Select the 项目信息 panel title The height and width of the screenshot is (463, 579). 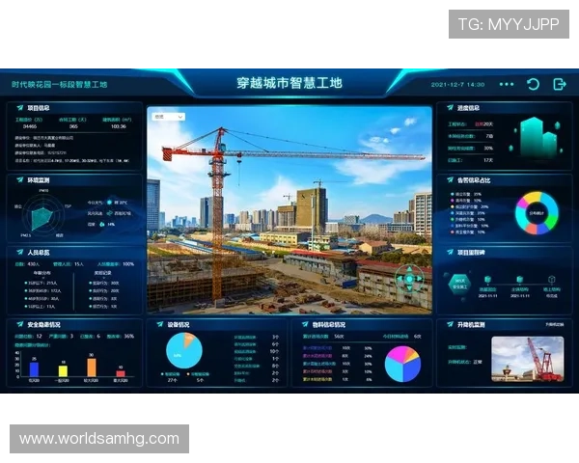[x=39, y=108]
